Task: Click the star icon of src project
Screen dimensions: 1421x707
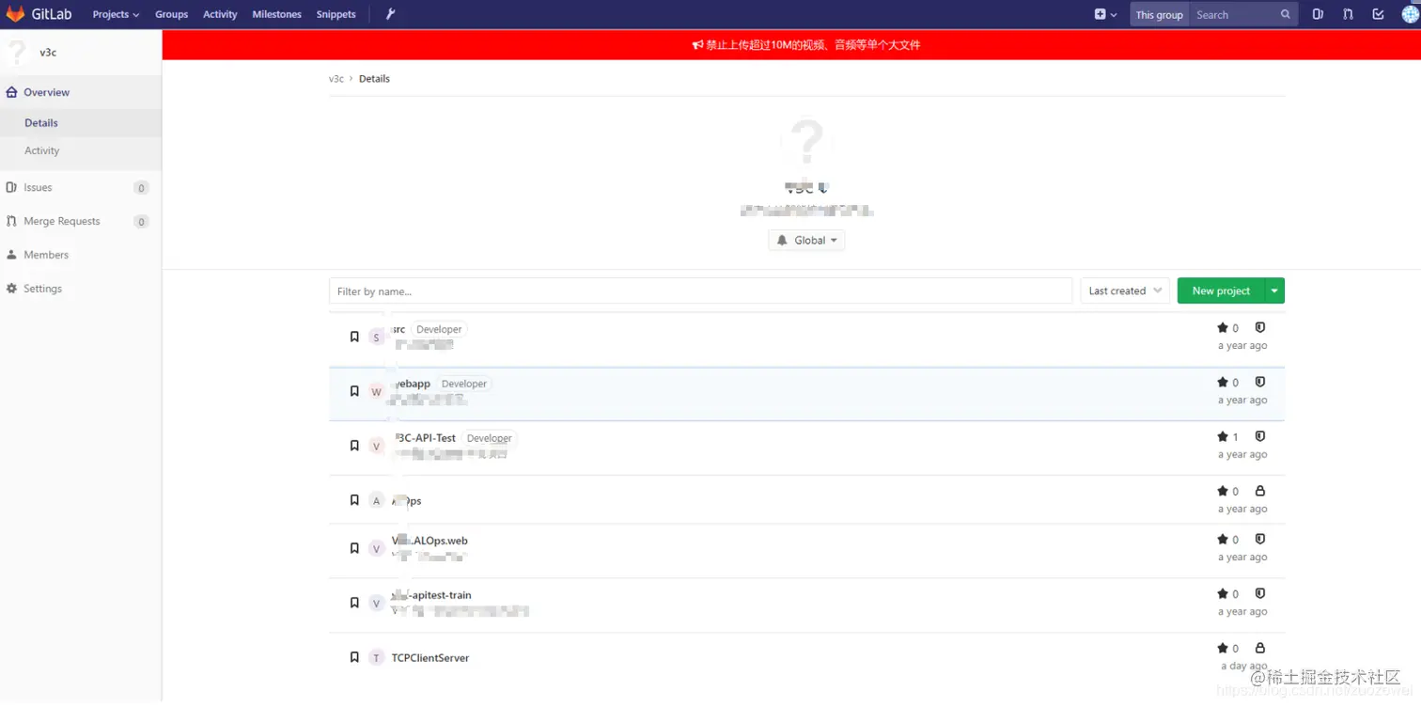Action: click(1222, 328)
